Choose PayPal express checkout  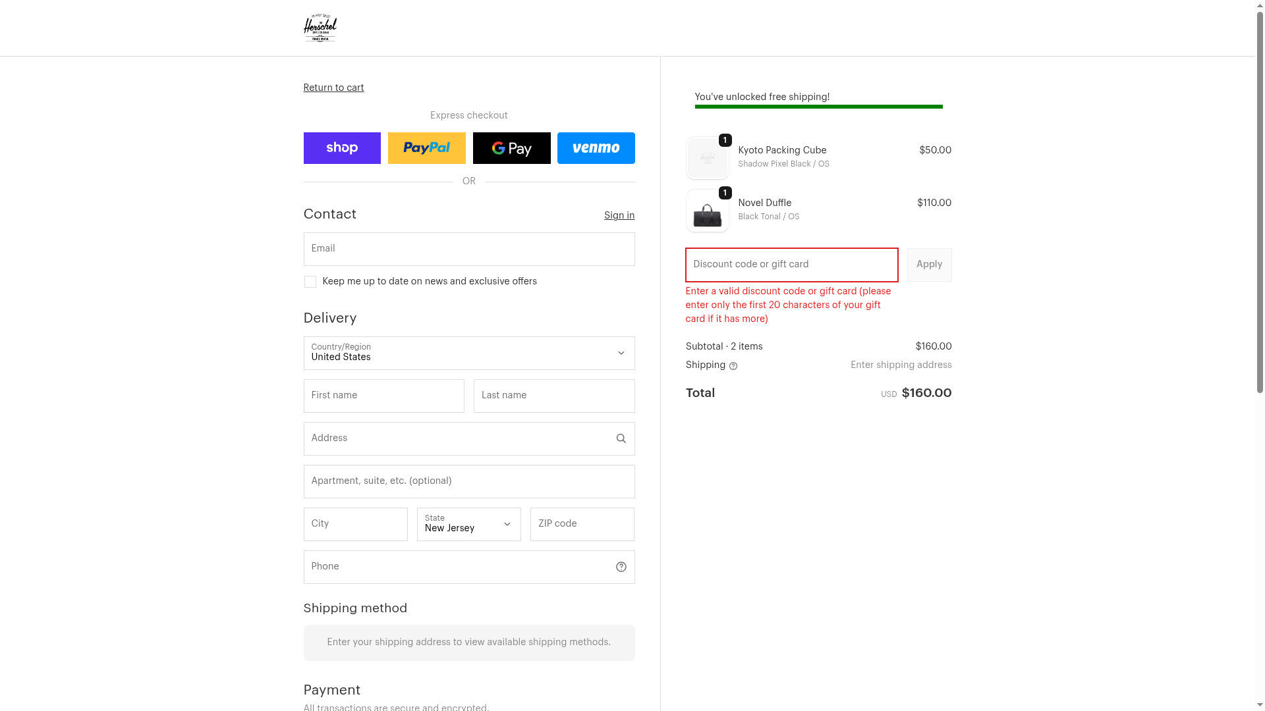click(x=426, y=148)
